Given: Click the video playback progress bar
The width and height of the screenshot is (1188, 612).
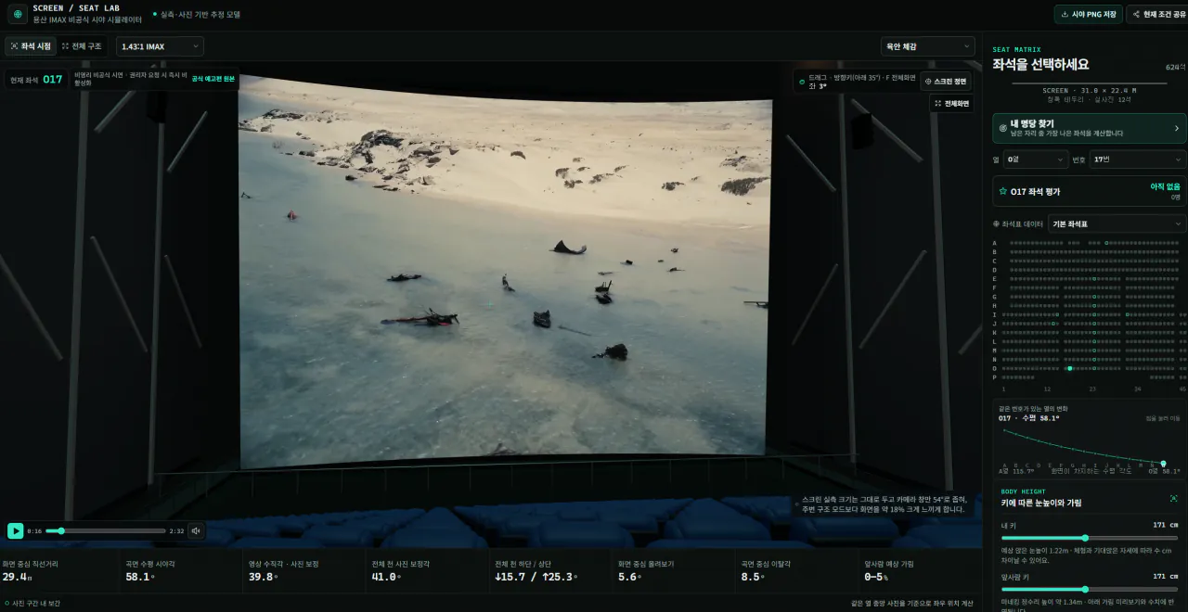Looking at the screenshot, I should point(107,531).
